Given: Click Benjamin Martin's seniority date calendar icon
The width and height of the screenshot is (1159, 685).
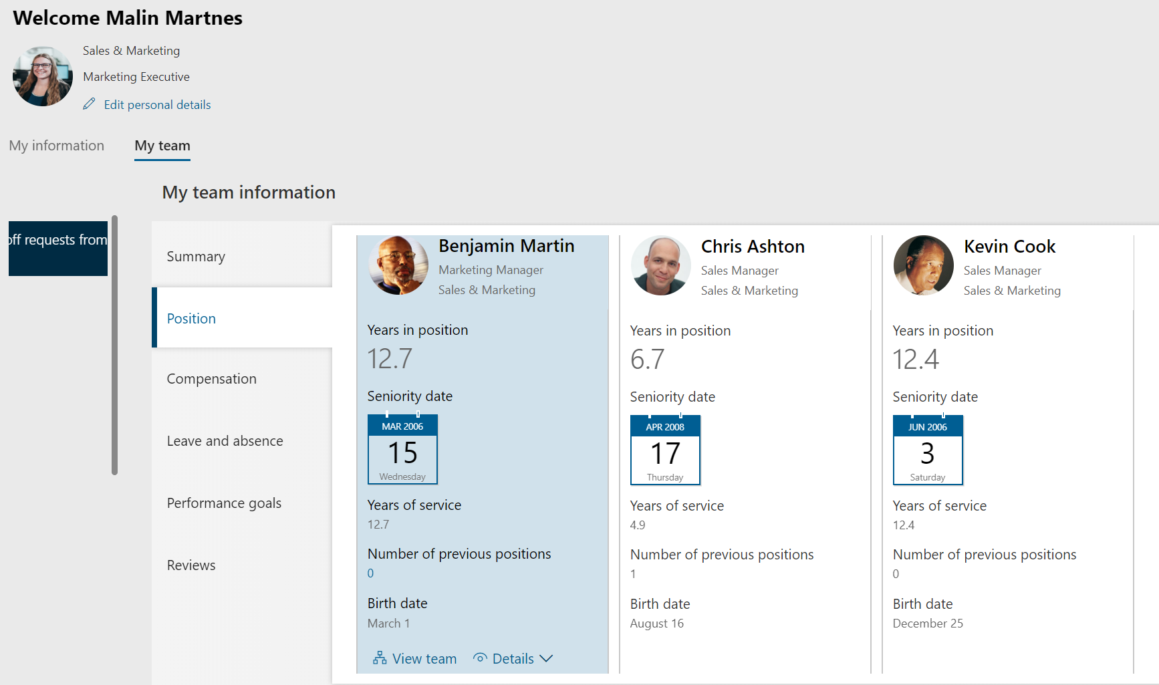Looking at the screenshot, I should (x=402, y=449).
